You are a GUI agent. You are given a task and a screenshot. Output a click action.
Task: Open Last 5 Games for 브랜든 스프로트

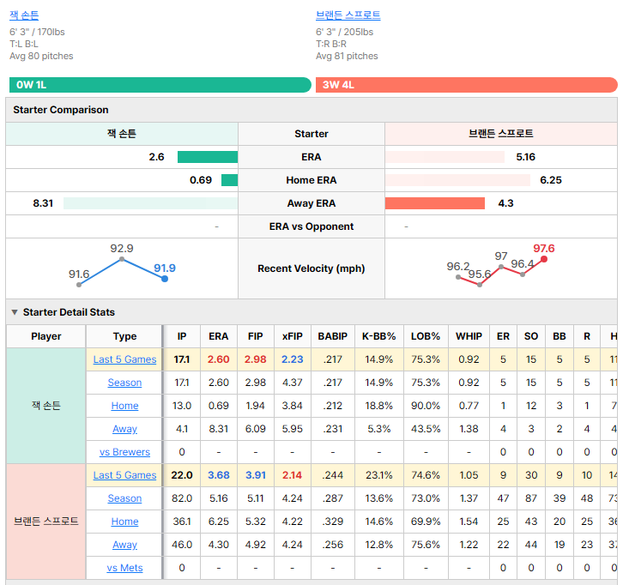pyautogui.click(x=124, y=475)
